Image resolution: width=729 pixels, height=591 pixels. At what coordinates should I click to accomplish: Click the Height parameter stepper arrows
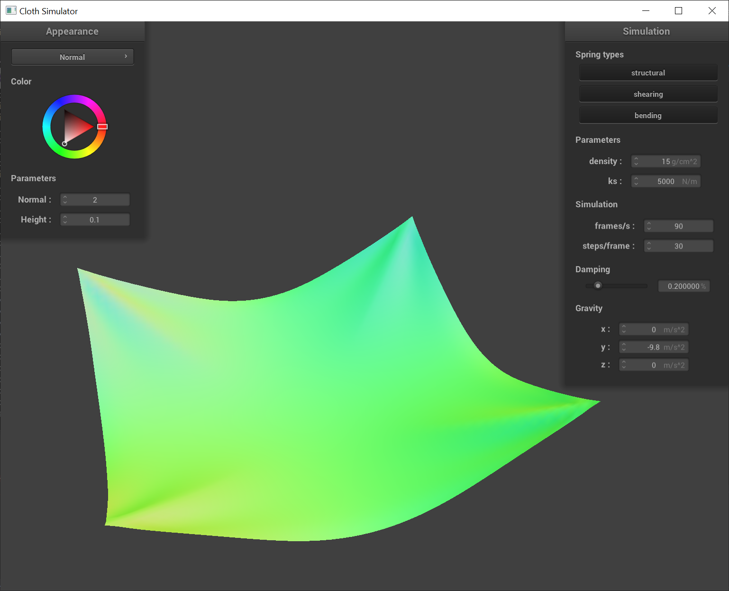click(65, 220)
